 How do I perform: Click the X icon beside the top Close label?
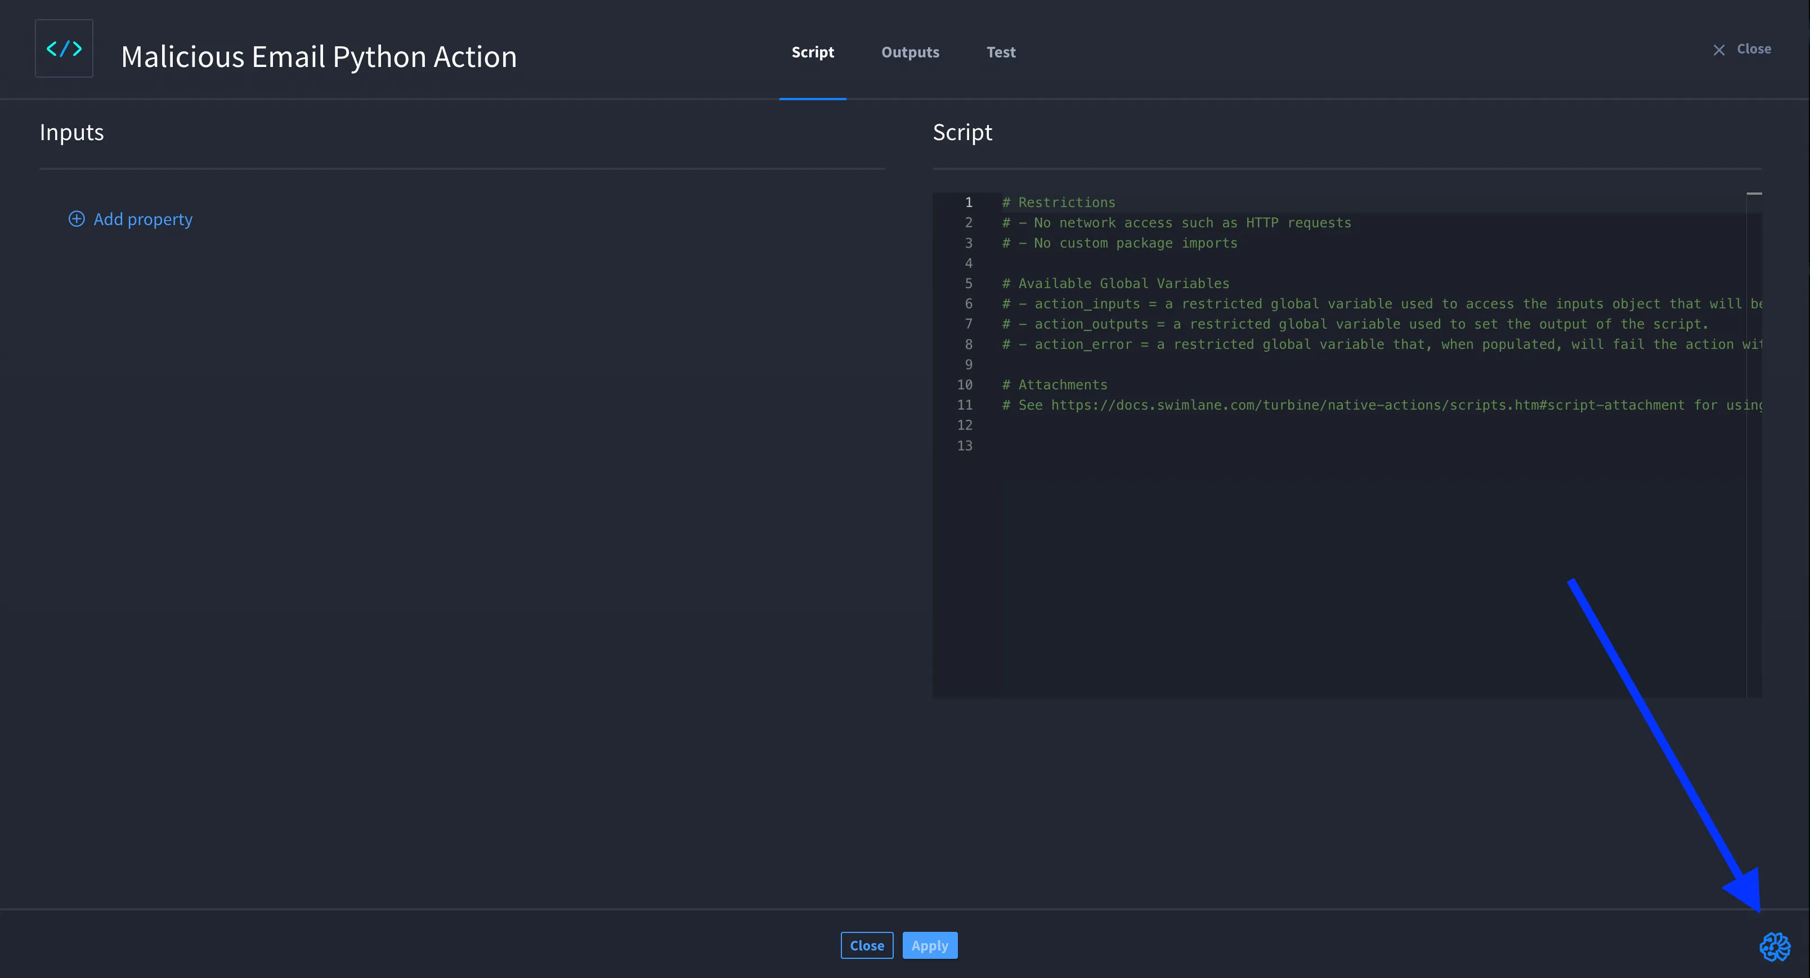[1719, 50]
